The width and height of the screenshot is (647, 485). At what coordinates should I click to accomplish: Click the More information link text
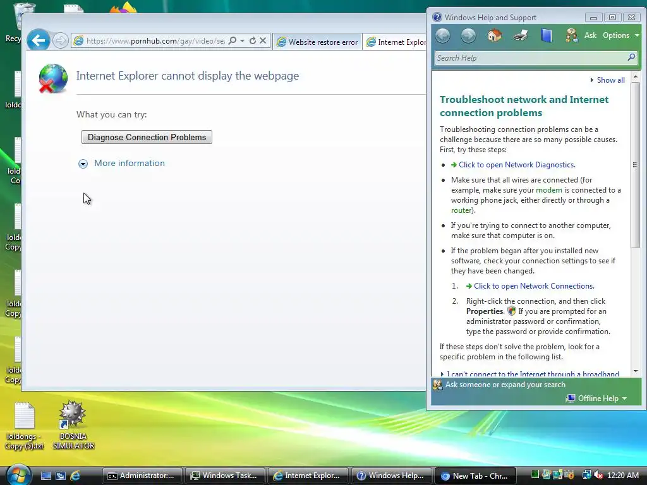tap(130, 163)
